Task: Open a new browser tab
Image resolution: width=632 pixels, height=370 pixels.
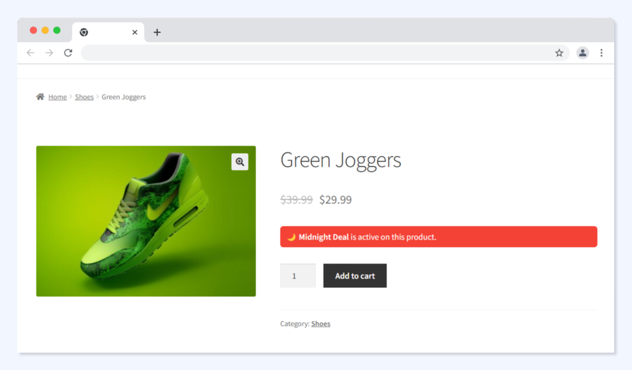Action: click(x=157, y=32)
